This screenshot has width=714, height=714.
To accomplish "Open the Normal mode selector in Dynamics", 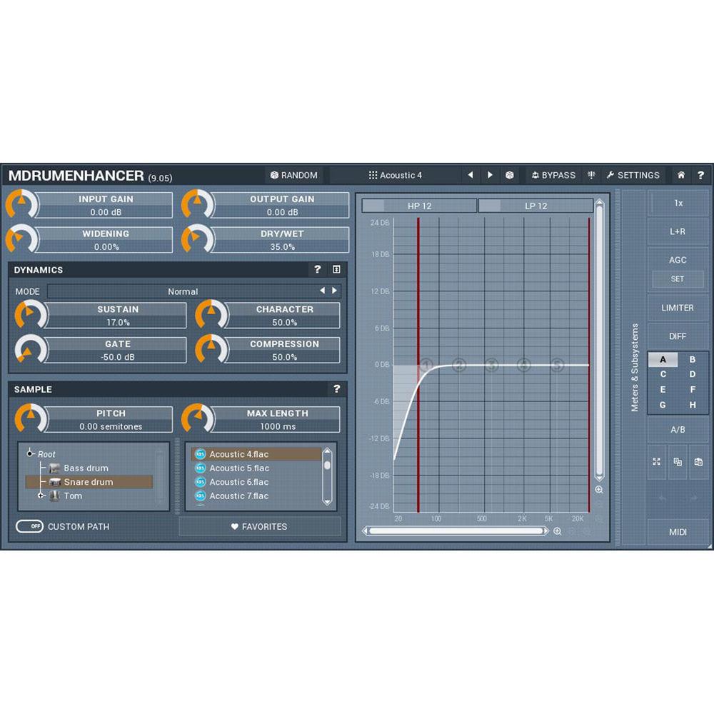I will 182,291.
